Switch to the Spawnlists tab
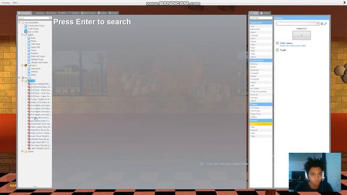 pos(24,13)
